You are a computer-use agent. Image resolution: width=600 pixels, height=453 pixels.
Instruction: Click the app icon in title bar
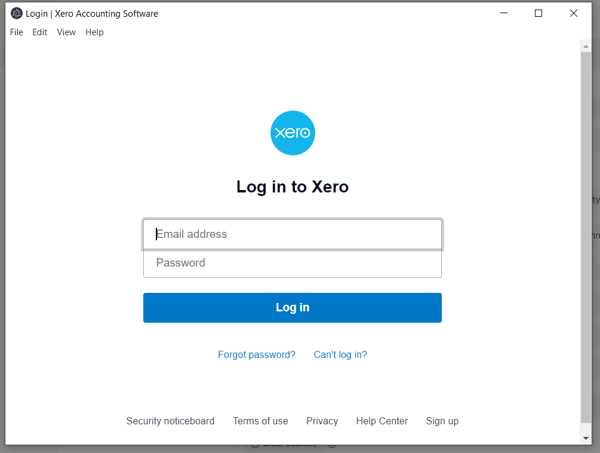[x=17, y=13]
